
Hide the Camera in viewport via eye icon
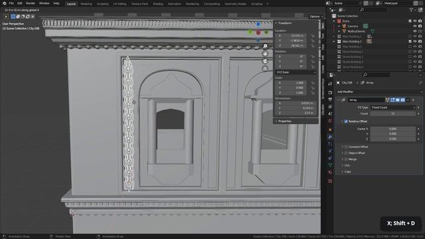[414, 27]
